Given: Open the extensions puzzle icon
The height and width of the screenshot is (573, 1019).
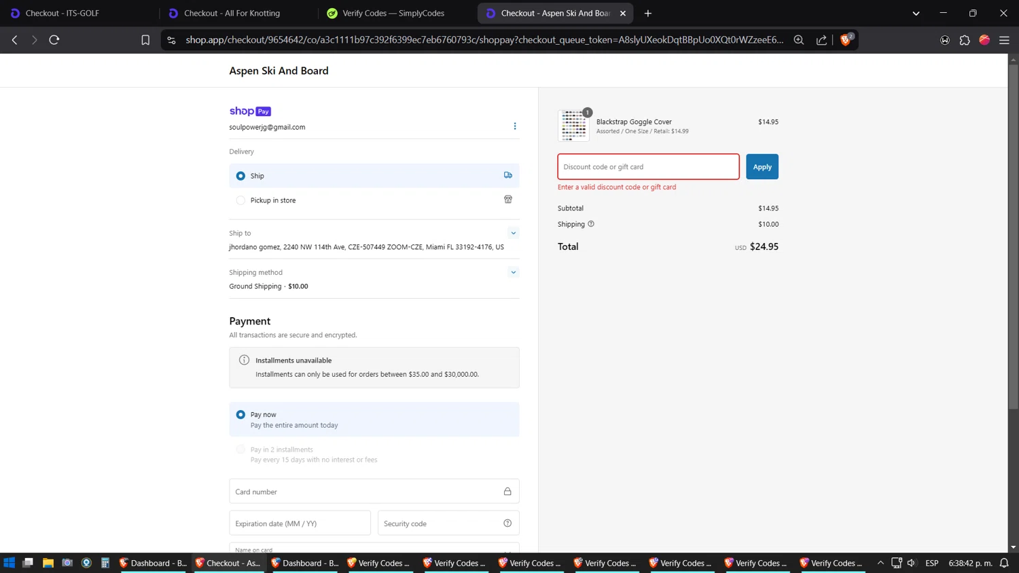Looking at the screenshot, I should tap(965, 40).
